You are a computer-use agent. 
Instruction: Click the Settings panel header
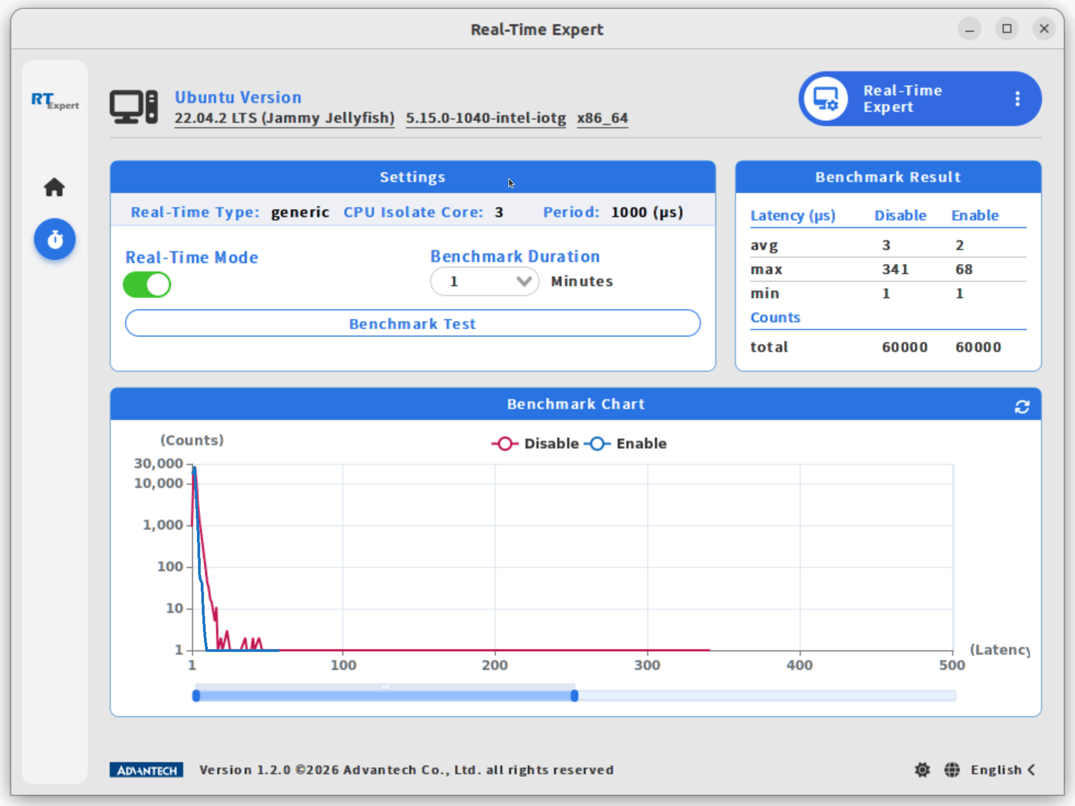click(x=412, y=177)
